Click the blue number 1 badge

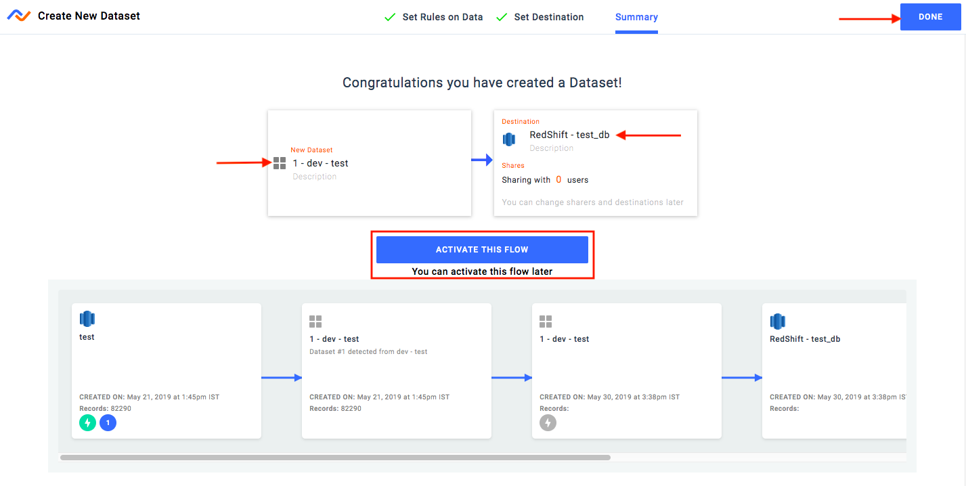coord(108,423)
